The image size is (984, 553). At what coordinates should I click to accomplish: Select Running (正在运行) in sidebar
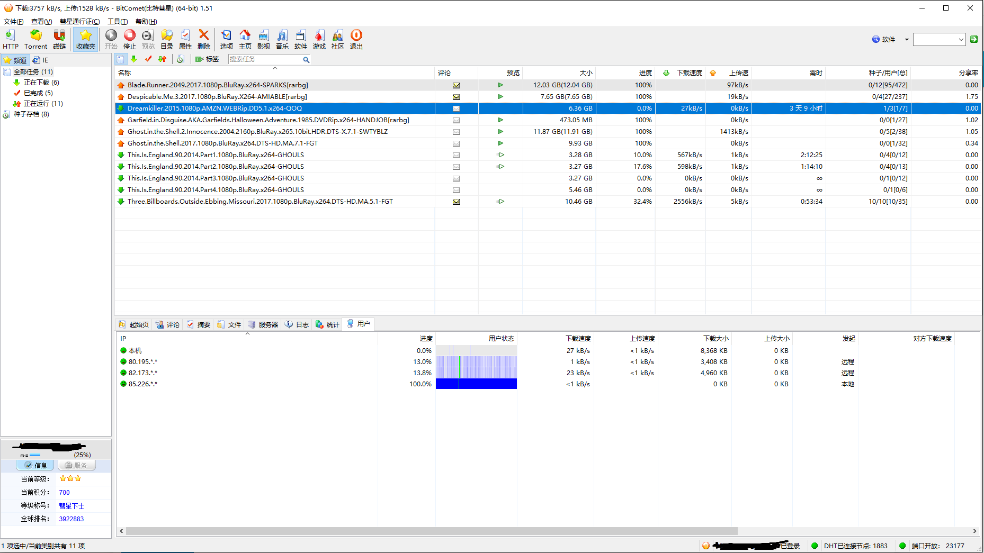(43, 104)
